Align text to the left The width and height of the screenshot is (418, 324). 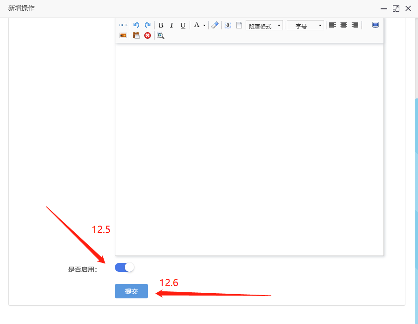pyautogui.click(x=332, y=25)
